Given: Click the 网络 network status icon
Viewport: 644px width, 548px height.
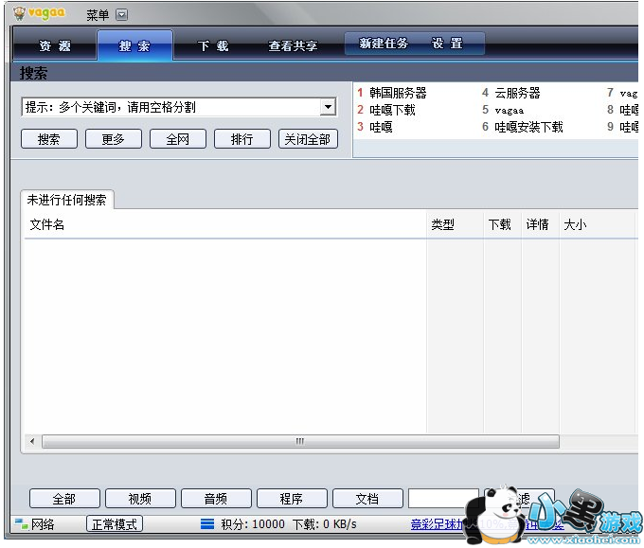Looking at the screenshot, I should pyautogui.click(x=22, y=524).
